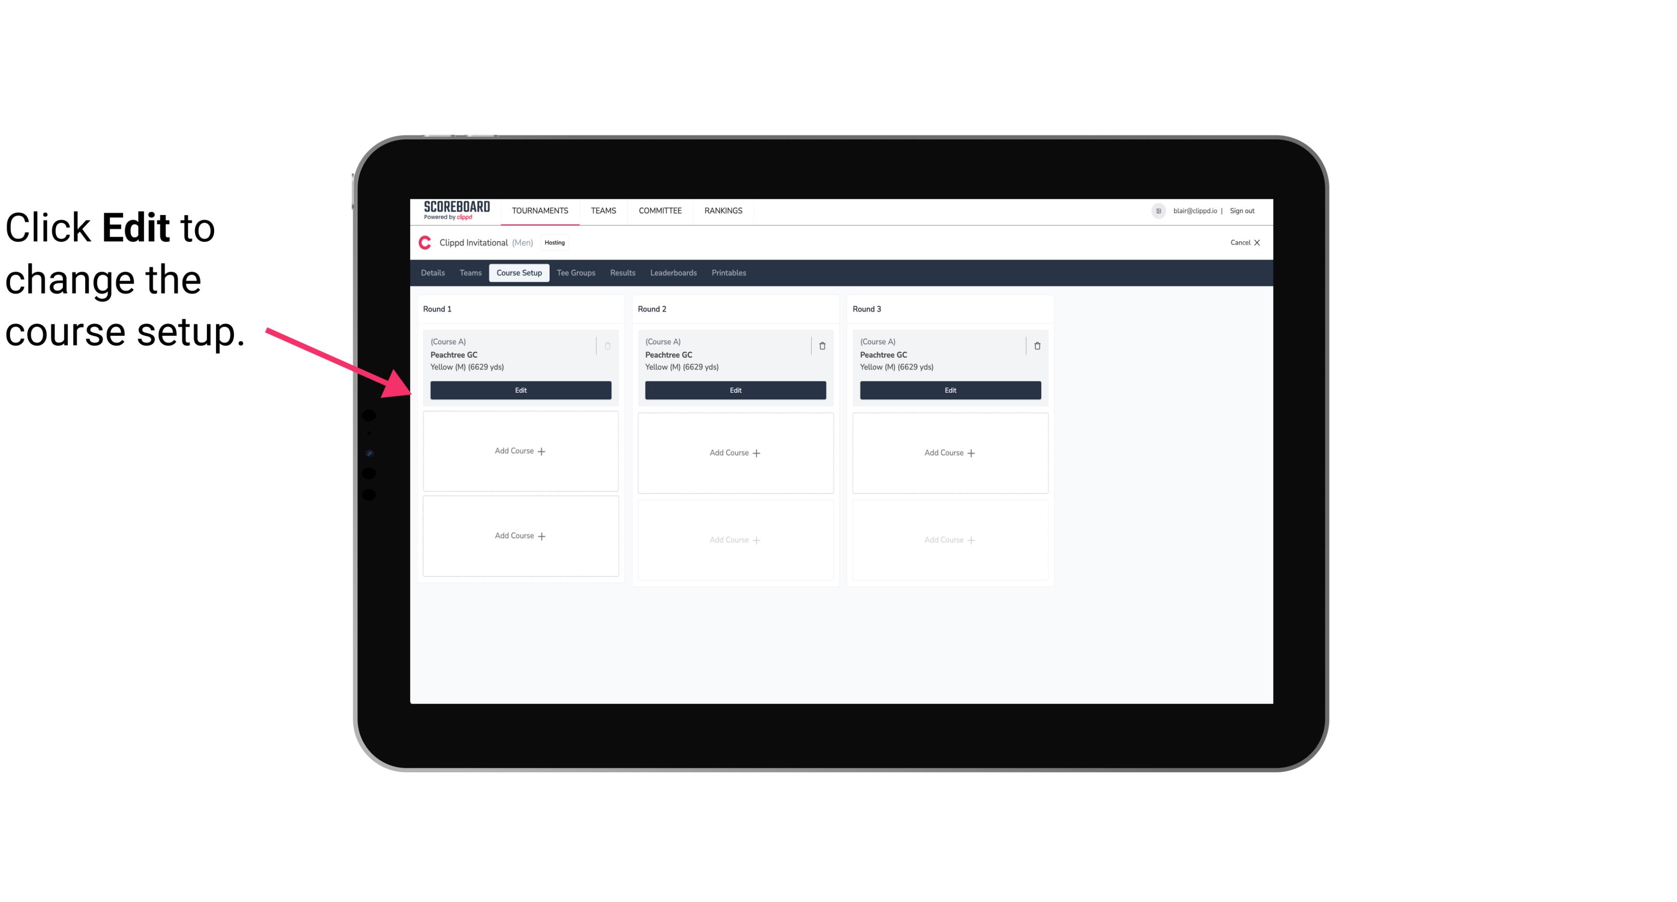1677x902 pixels.
Task: Click delete icon for Round 3 course
Action: tap(1037, 345)
